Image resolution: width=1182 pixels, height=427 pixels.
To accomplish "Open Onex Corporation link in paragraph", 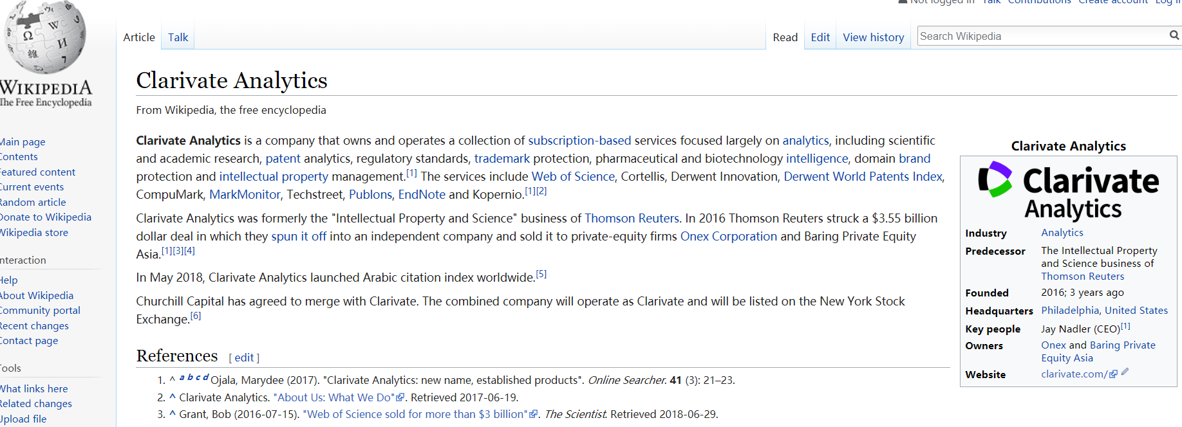I will [x=729, y=237].
